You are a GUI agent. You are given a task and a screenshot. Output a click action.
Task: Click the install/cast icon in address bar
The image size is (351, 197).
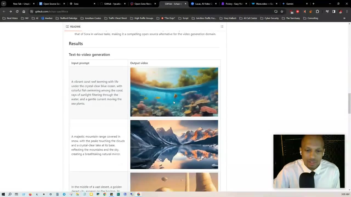(x=276, y=11)
